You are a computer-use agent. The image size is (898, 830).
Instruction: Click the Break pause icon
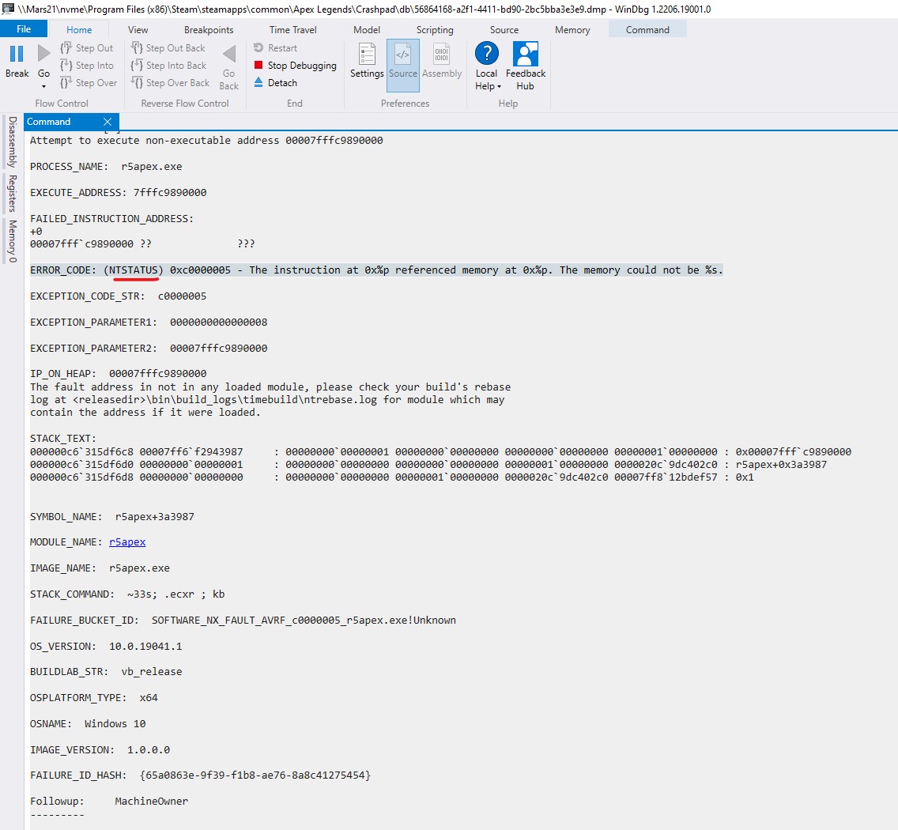pyautogui.click(x=17, y=54)
